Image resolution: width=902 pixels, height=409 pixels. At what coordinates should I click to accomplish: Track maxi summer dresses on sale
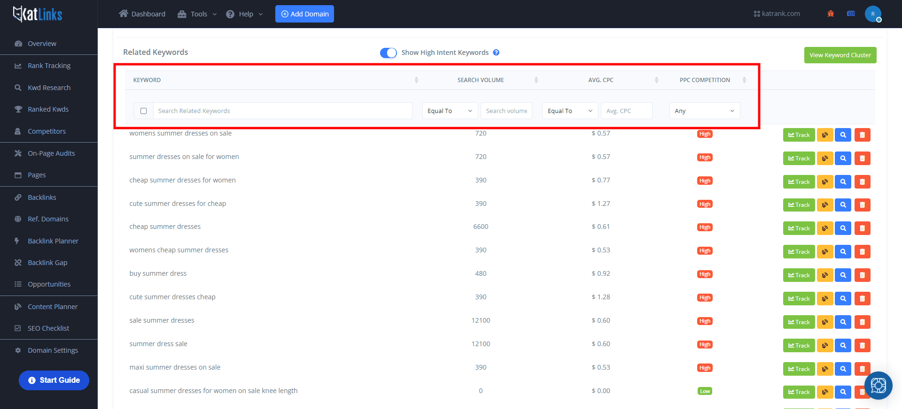[799, 369]
